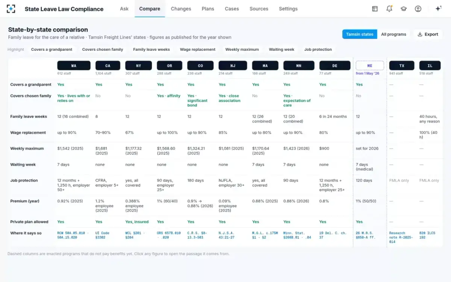Select the dashed ME column header

[x=370, y=65]
